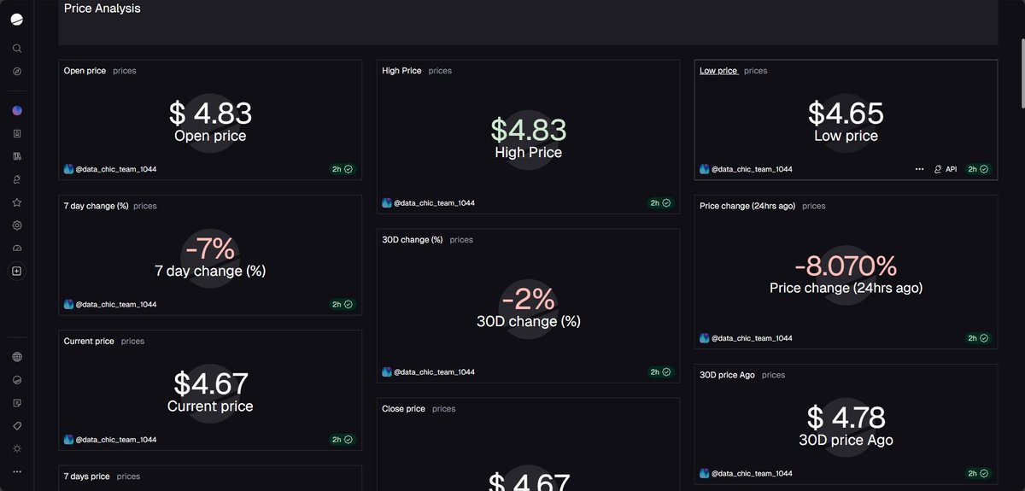
Task: Open @data_chic_team_1044 on the High Price card
Action: coord(434,203)
